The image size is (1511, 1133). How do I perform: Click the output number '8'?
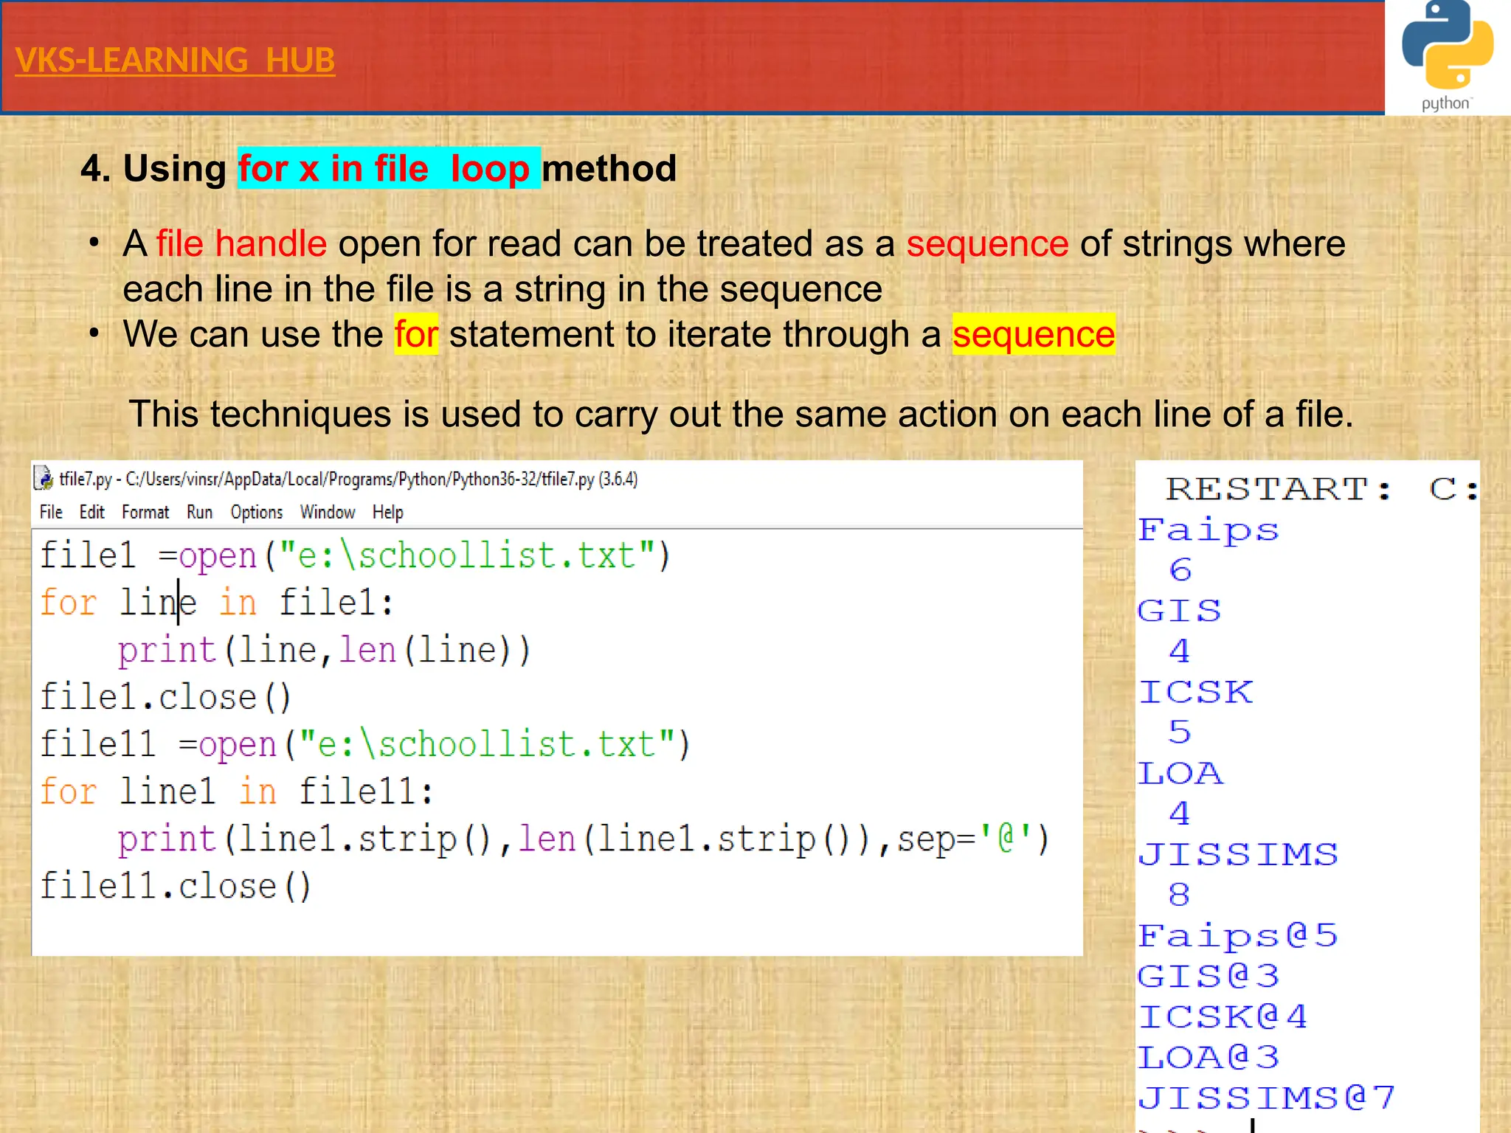coord(1180,895)
